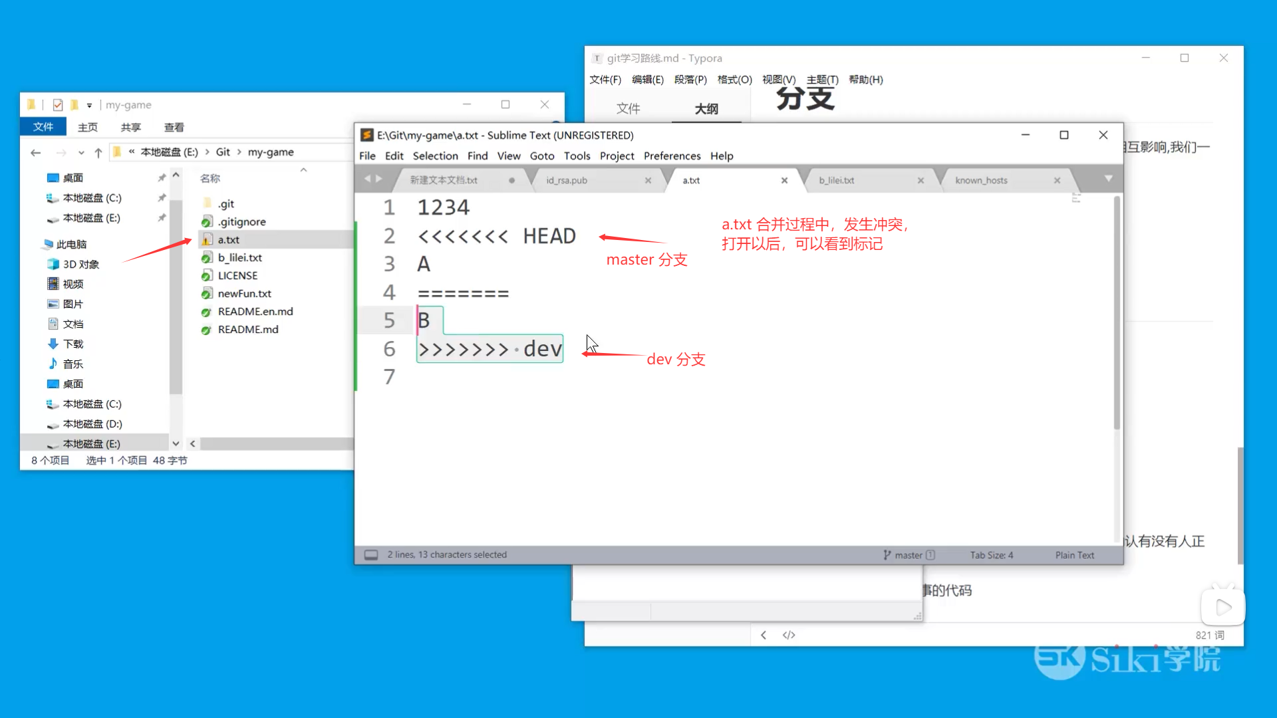Close the id_rsa.pub tab
Image resolution: width=1277 pixels, height=718 pixels.
pos(648,180)
